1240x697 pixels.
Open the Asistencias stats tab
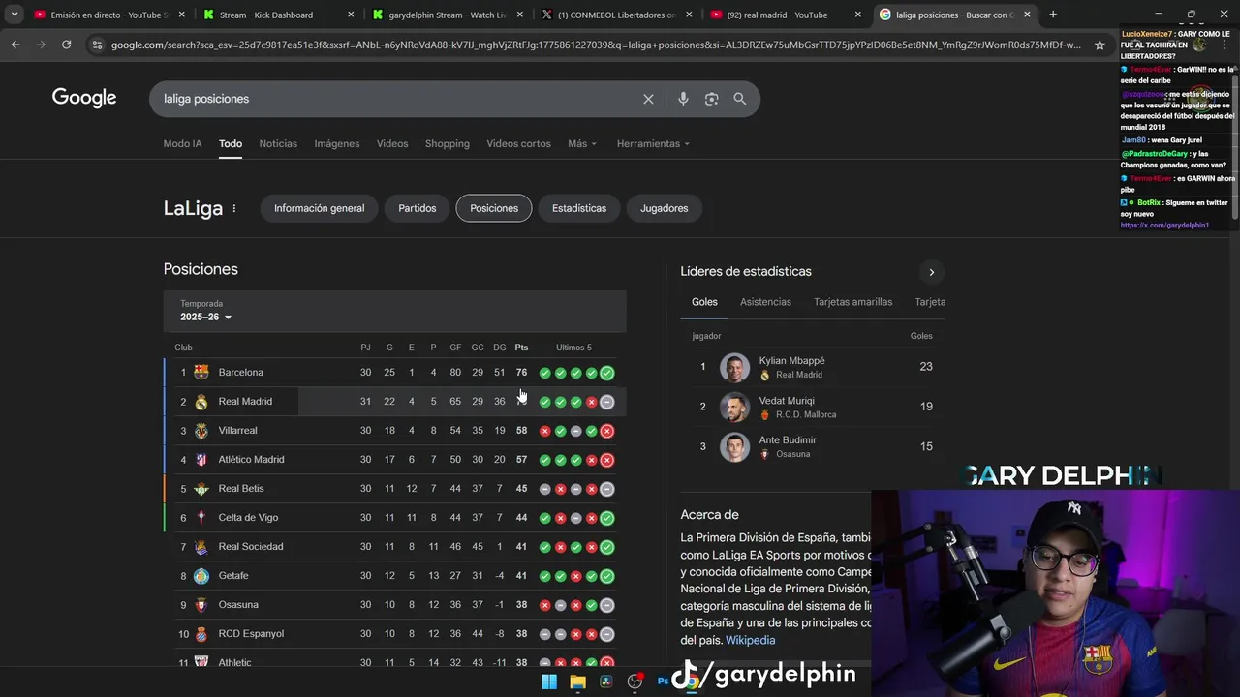click(765, 302)
